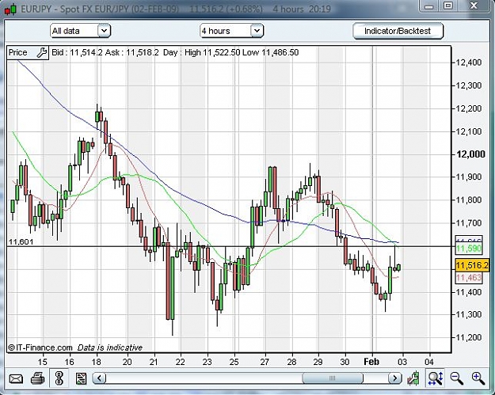Click the Price label on chart

coord(18,52)
